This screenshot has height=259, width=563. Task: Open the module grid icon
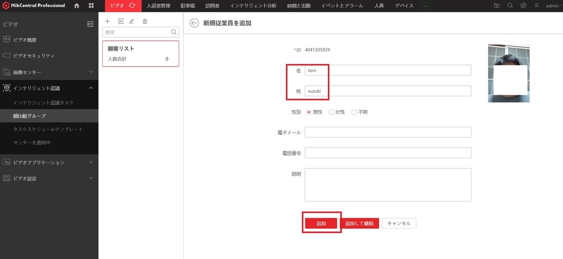(x=91, y=6)
